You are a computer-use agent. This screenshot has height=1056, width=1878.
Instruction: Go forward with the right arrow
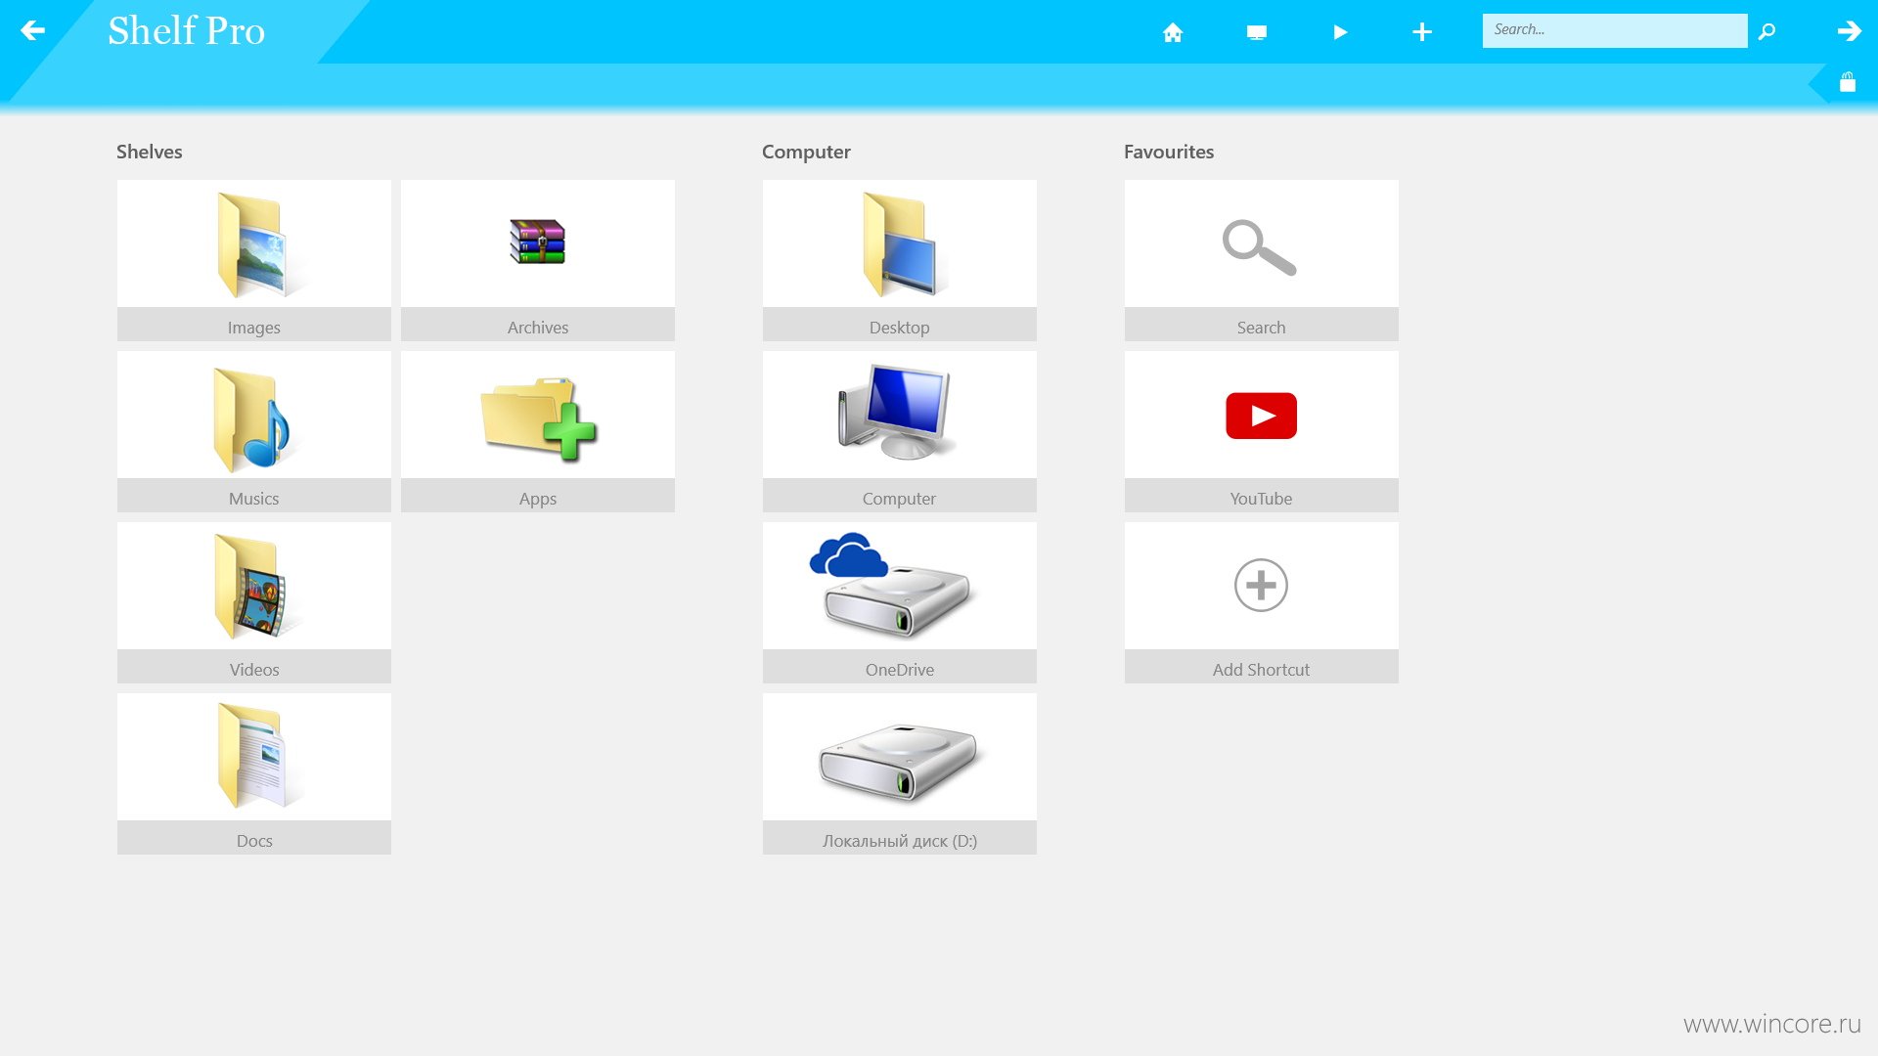1849,30
